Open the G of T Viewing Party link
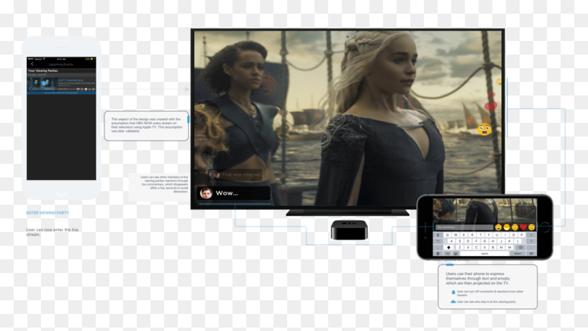The height and width of the screenshot is (331, 588). coord(71,80)
